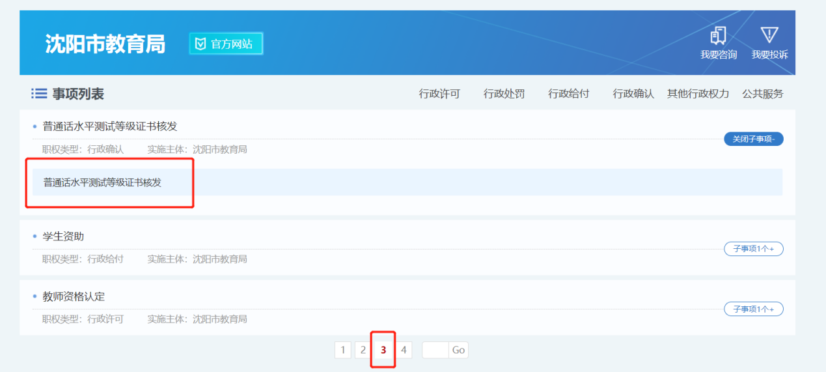Viewport: 826px width, 372px height.
Task: Switch to the 行政确认 tab
Action: pyautogui.click(x=633, y=94)
